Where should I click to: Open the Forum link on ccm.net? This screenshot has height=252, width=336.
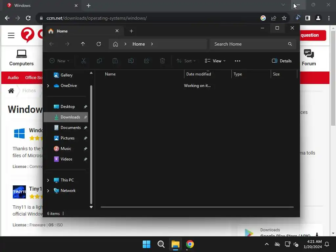(x=309, y=58)
